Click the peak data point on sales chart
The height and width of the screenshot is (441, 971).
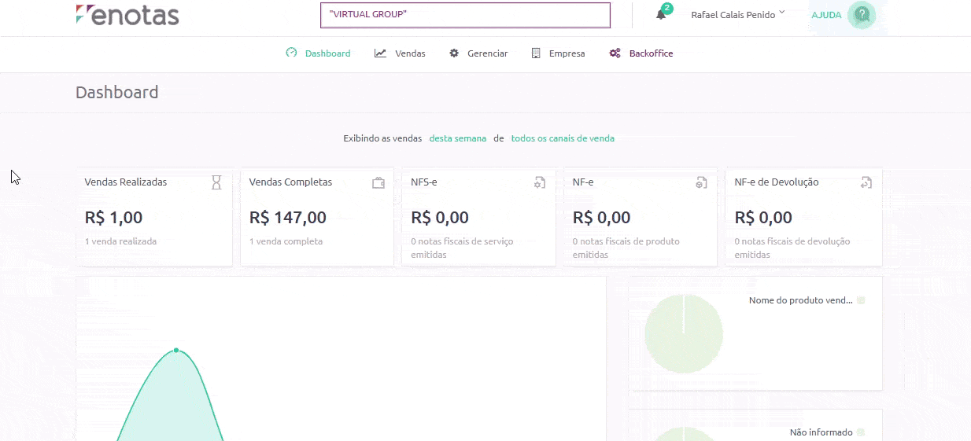[176, 350]
